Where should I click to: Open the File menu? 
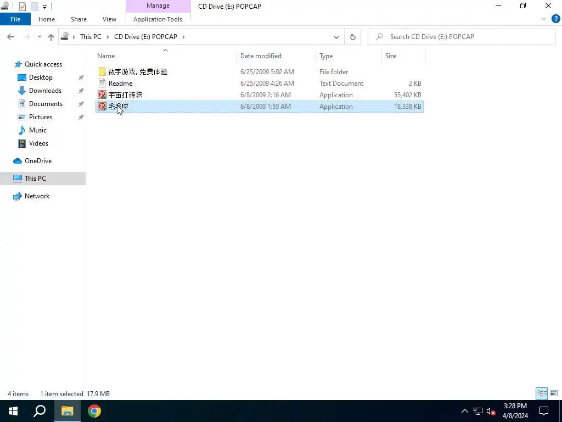click(x=15, y=19)
